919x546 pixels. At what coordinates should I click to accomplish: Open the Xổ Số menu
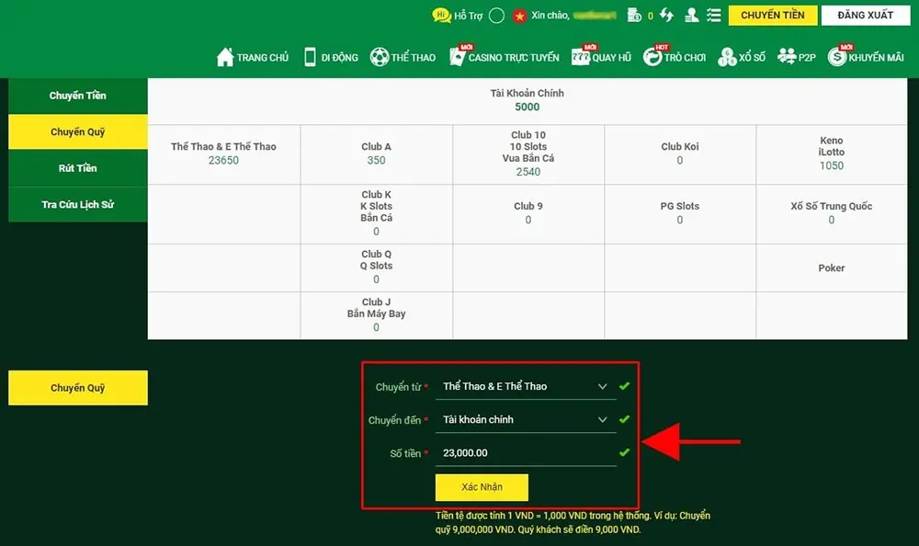pos(742,58)
